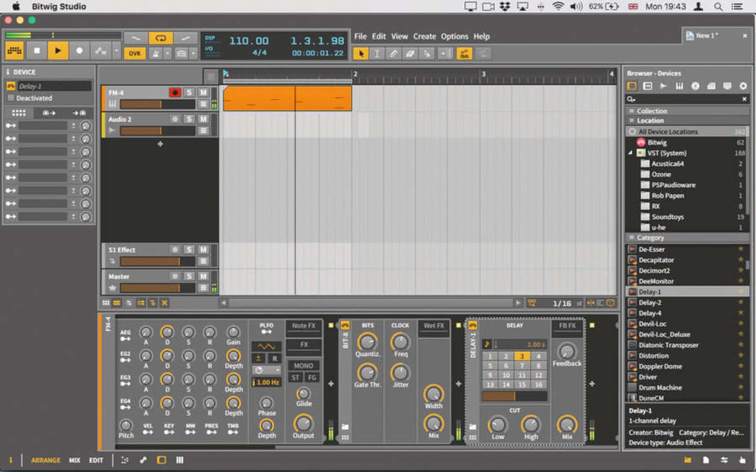Open the Create menu

[425, 36]
